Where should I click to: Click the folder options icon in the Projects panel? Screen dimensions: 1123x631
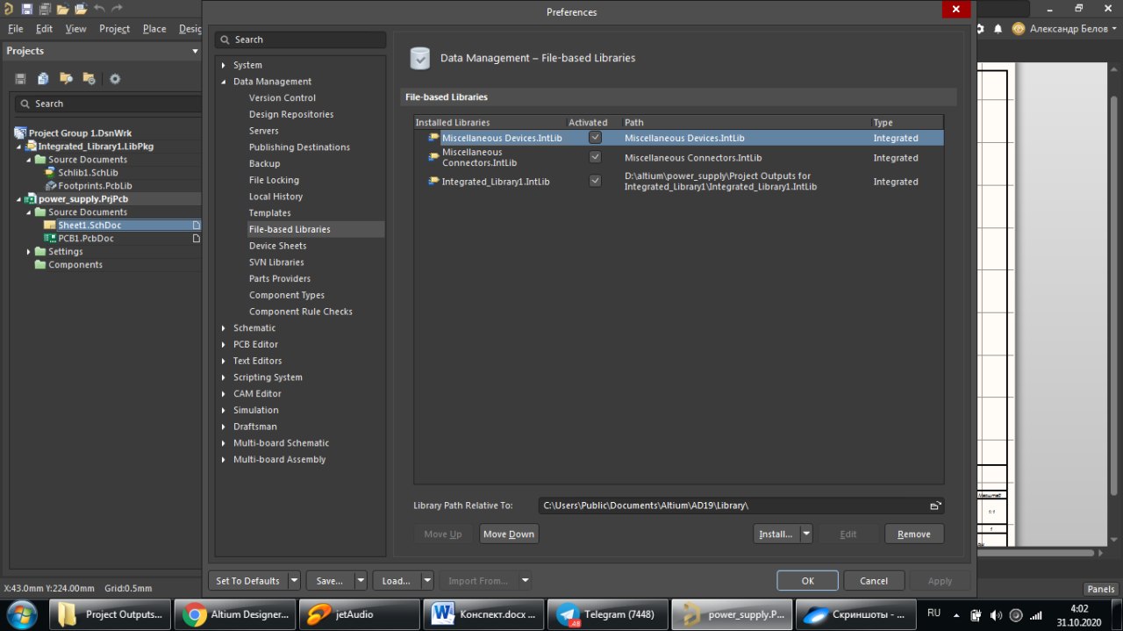click(x=89, y=79)
